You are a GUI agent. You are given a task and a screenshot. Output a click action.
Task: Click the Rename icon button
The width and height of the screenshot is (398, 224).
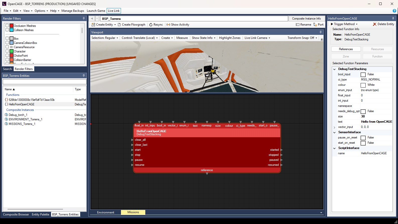(298, 25)
